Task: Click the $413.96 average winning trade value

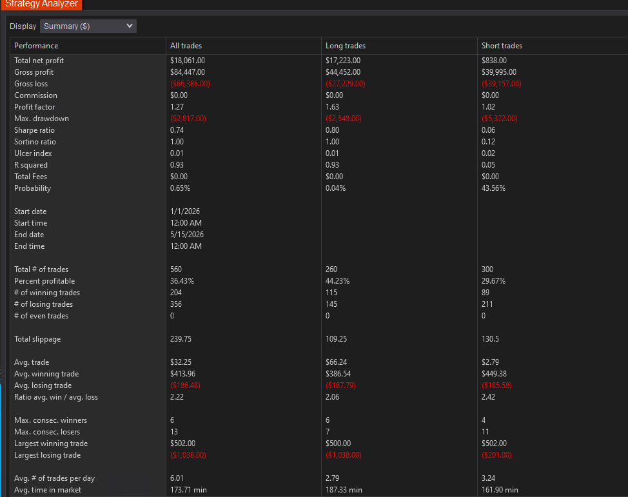Action: coord(182,374)
